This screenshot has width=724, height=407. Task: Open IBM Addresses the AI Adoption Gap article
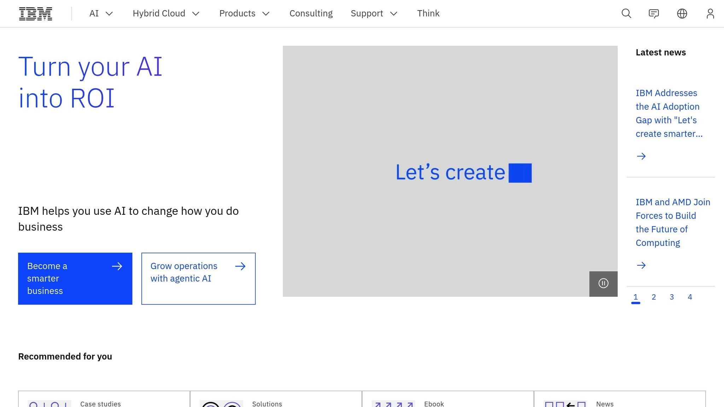click(x=669, y=113)
